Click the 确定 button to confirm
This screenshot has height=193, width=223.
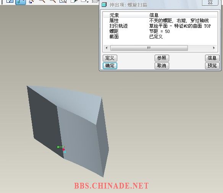pos(110,66)
